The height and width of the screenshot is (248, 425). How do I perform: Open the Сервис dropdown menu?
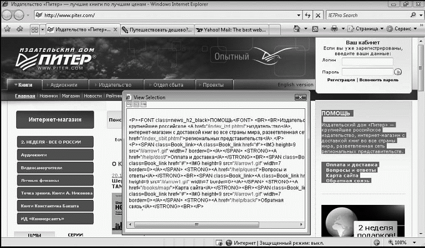point(400,29)
